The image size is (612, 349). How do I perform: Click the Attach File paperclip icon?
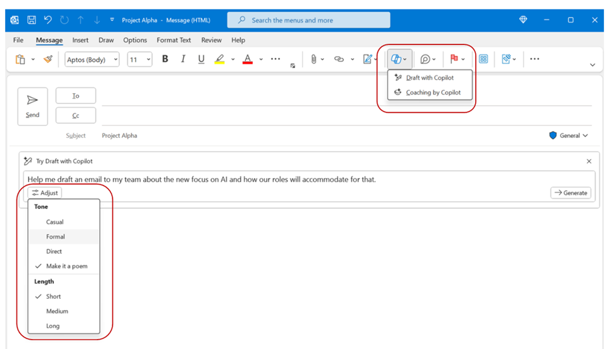click(x=313, y=60)
